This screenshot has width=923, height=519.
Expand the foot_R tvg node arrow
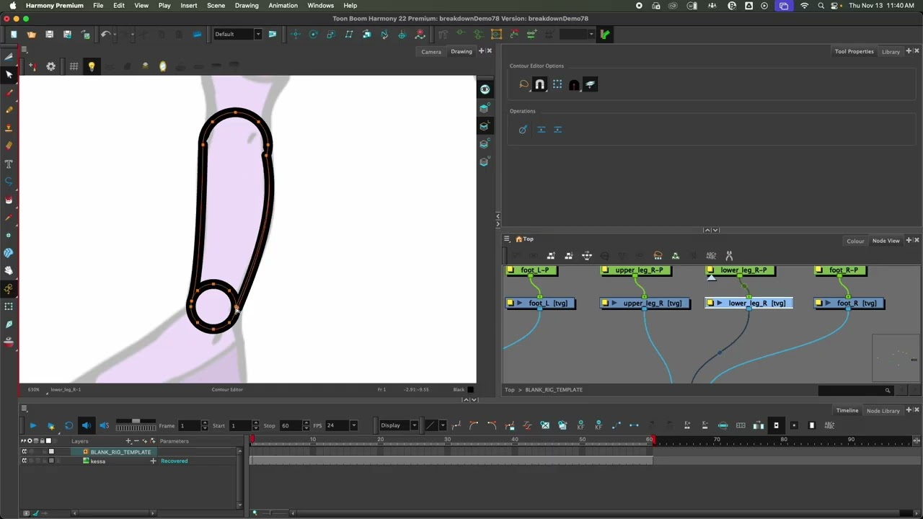coord(827,303)
